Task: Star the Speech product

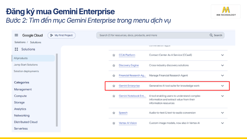Action: click(114, 113)
